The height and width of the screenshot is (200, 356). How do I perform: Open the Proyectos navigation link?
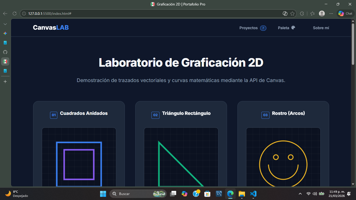(x=249, y=28)
